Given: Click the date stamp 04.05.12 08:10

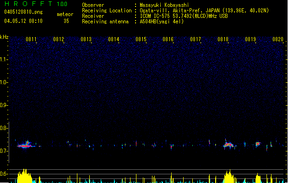Looking at the screenshot, I should (x=23, y=21).
